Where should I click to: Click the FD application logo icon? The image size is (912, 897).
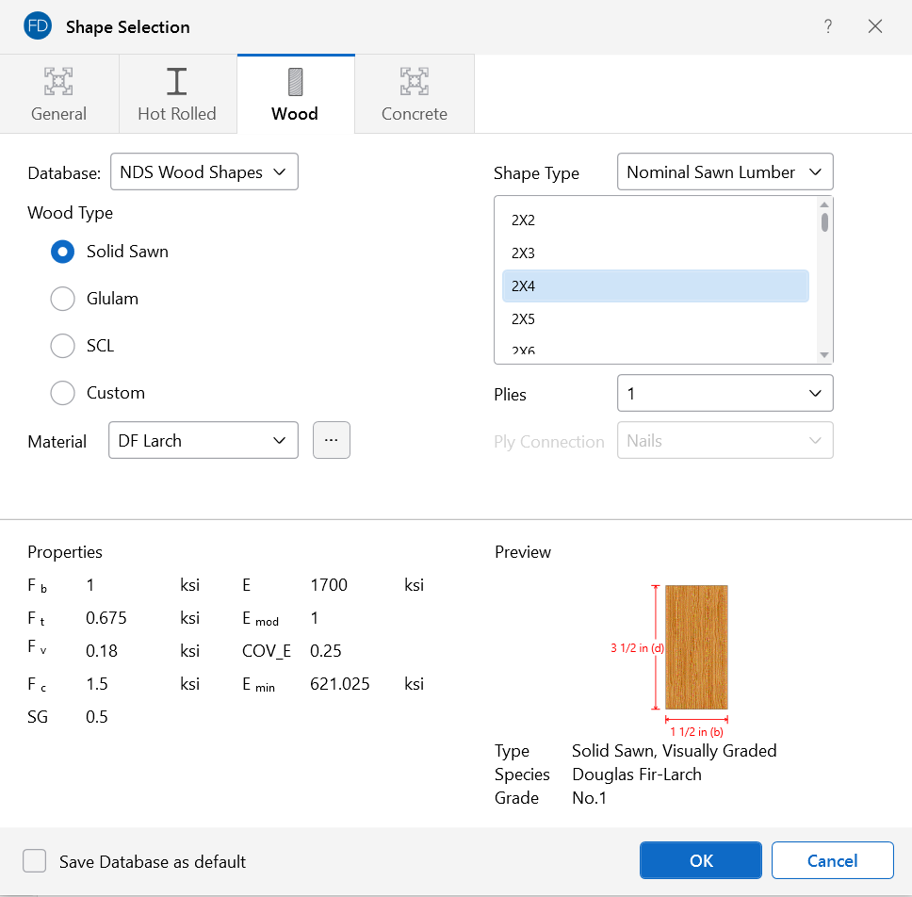[x=38, y=26]
